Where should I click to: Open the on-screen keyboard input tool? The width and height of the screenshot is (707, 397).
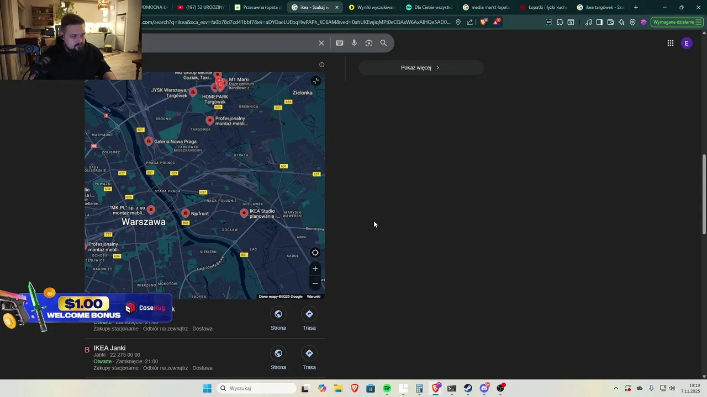tap(340, 43)
